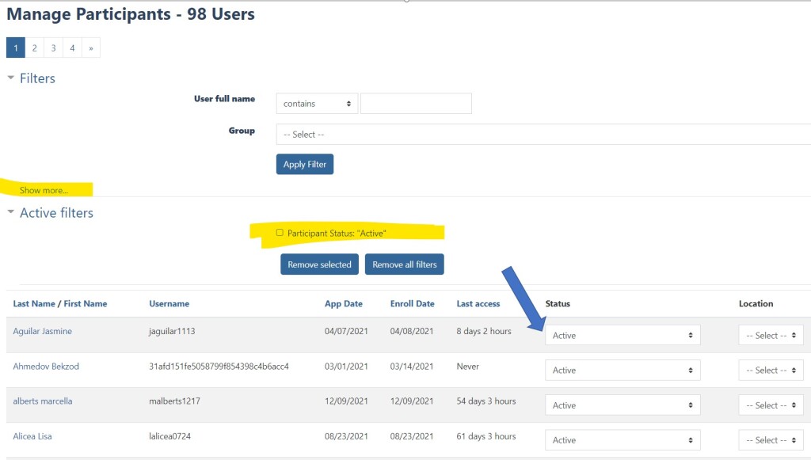Check the Participant Status "Active" filter checkbox
The width and height of the screenshot is (811, 460).
(280, 233)
